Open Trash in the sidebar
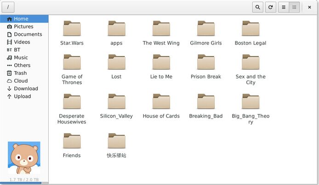The width and height of the screenshot is (319, 185). [x=24, y=73]
